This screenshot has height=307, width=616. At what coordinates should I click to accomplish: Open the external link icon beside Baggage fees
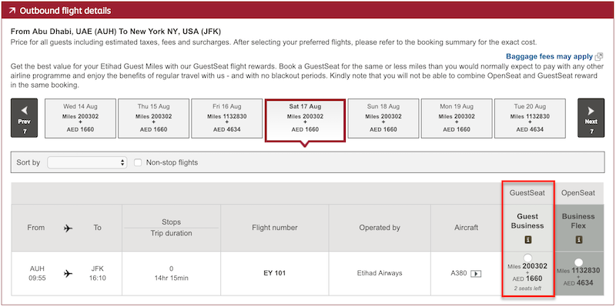coord(599,56)
